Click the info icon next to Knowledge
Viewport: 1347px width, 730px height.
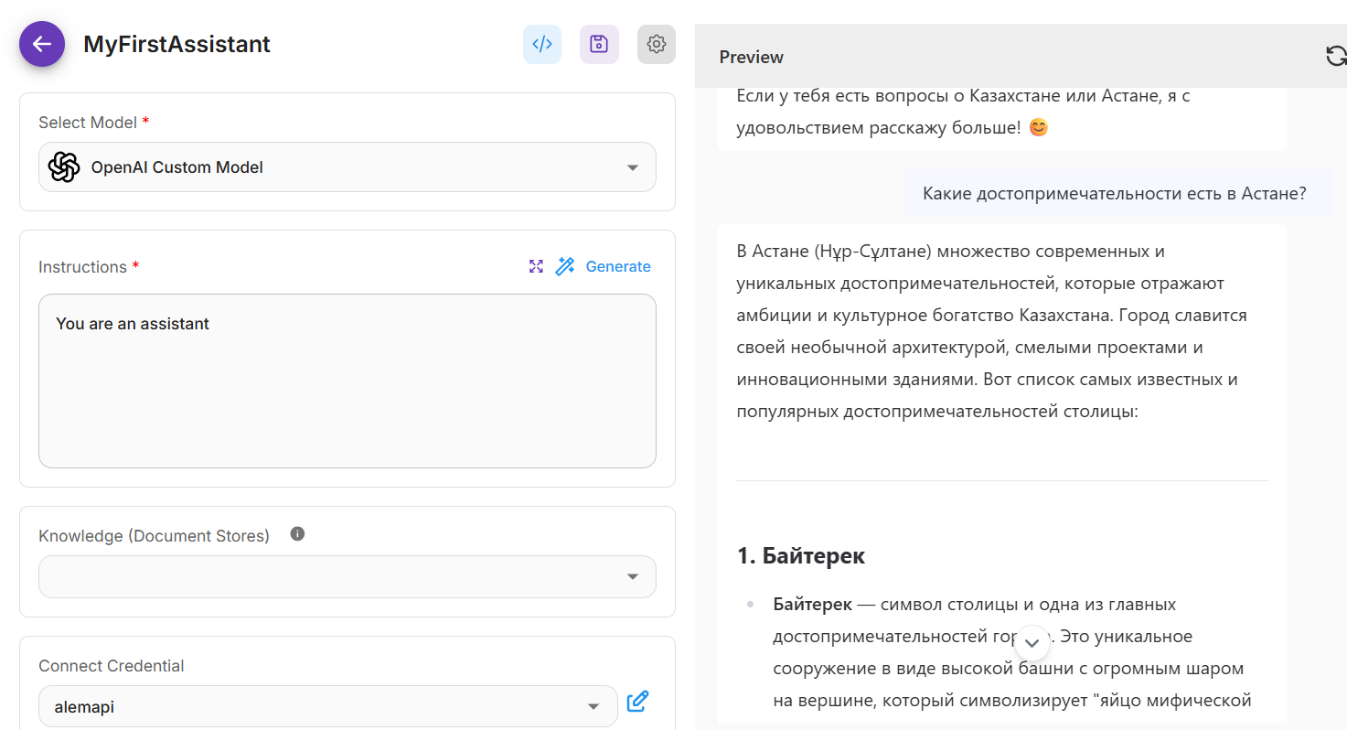(297, 534)
